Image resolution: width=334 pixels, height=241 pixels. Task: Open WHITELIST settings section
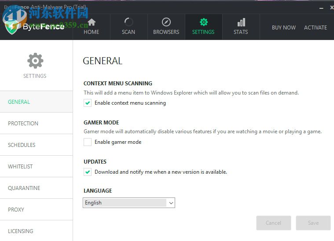tap(36, 167)
